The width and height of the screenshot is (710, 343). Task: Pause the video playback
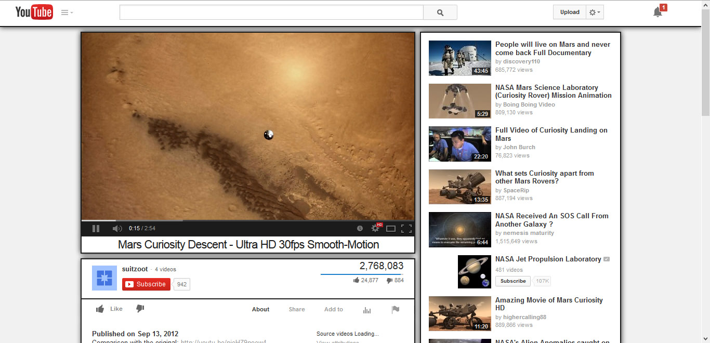tap(96, 228)
